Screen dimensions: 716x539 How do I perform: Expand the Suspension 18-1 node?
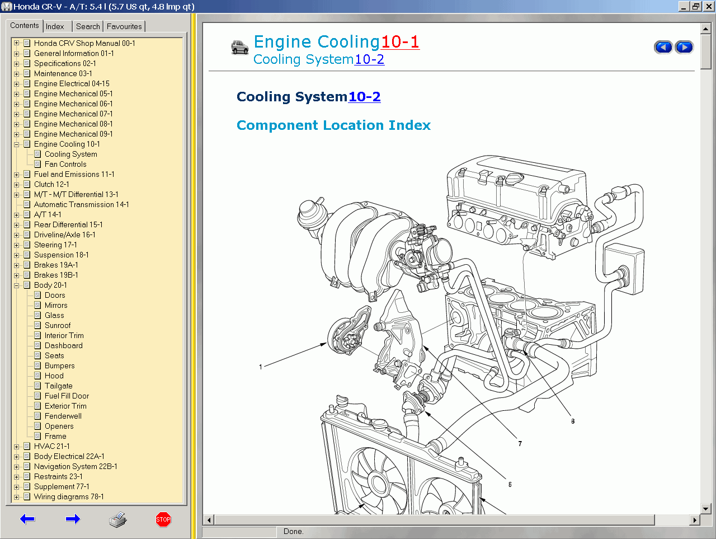(16, 255)
